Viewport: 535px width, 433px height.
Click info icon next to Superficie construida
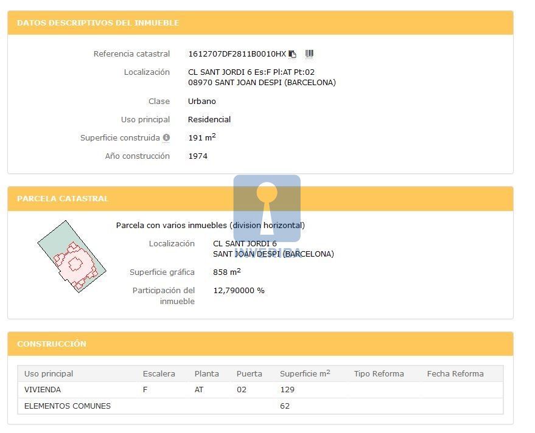tap(166, 138)
